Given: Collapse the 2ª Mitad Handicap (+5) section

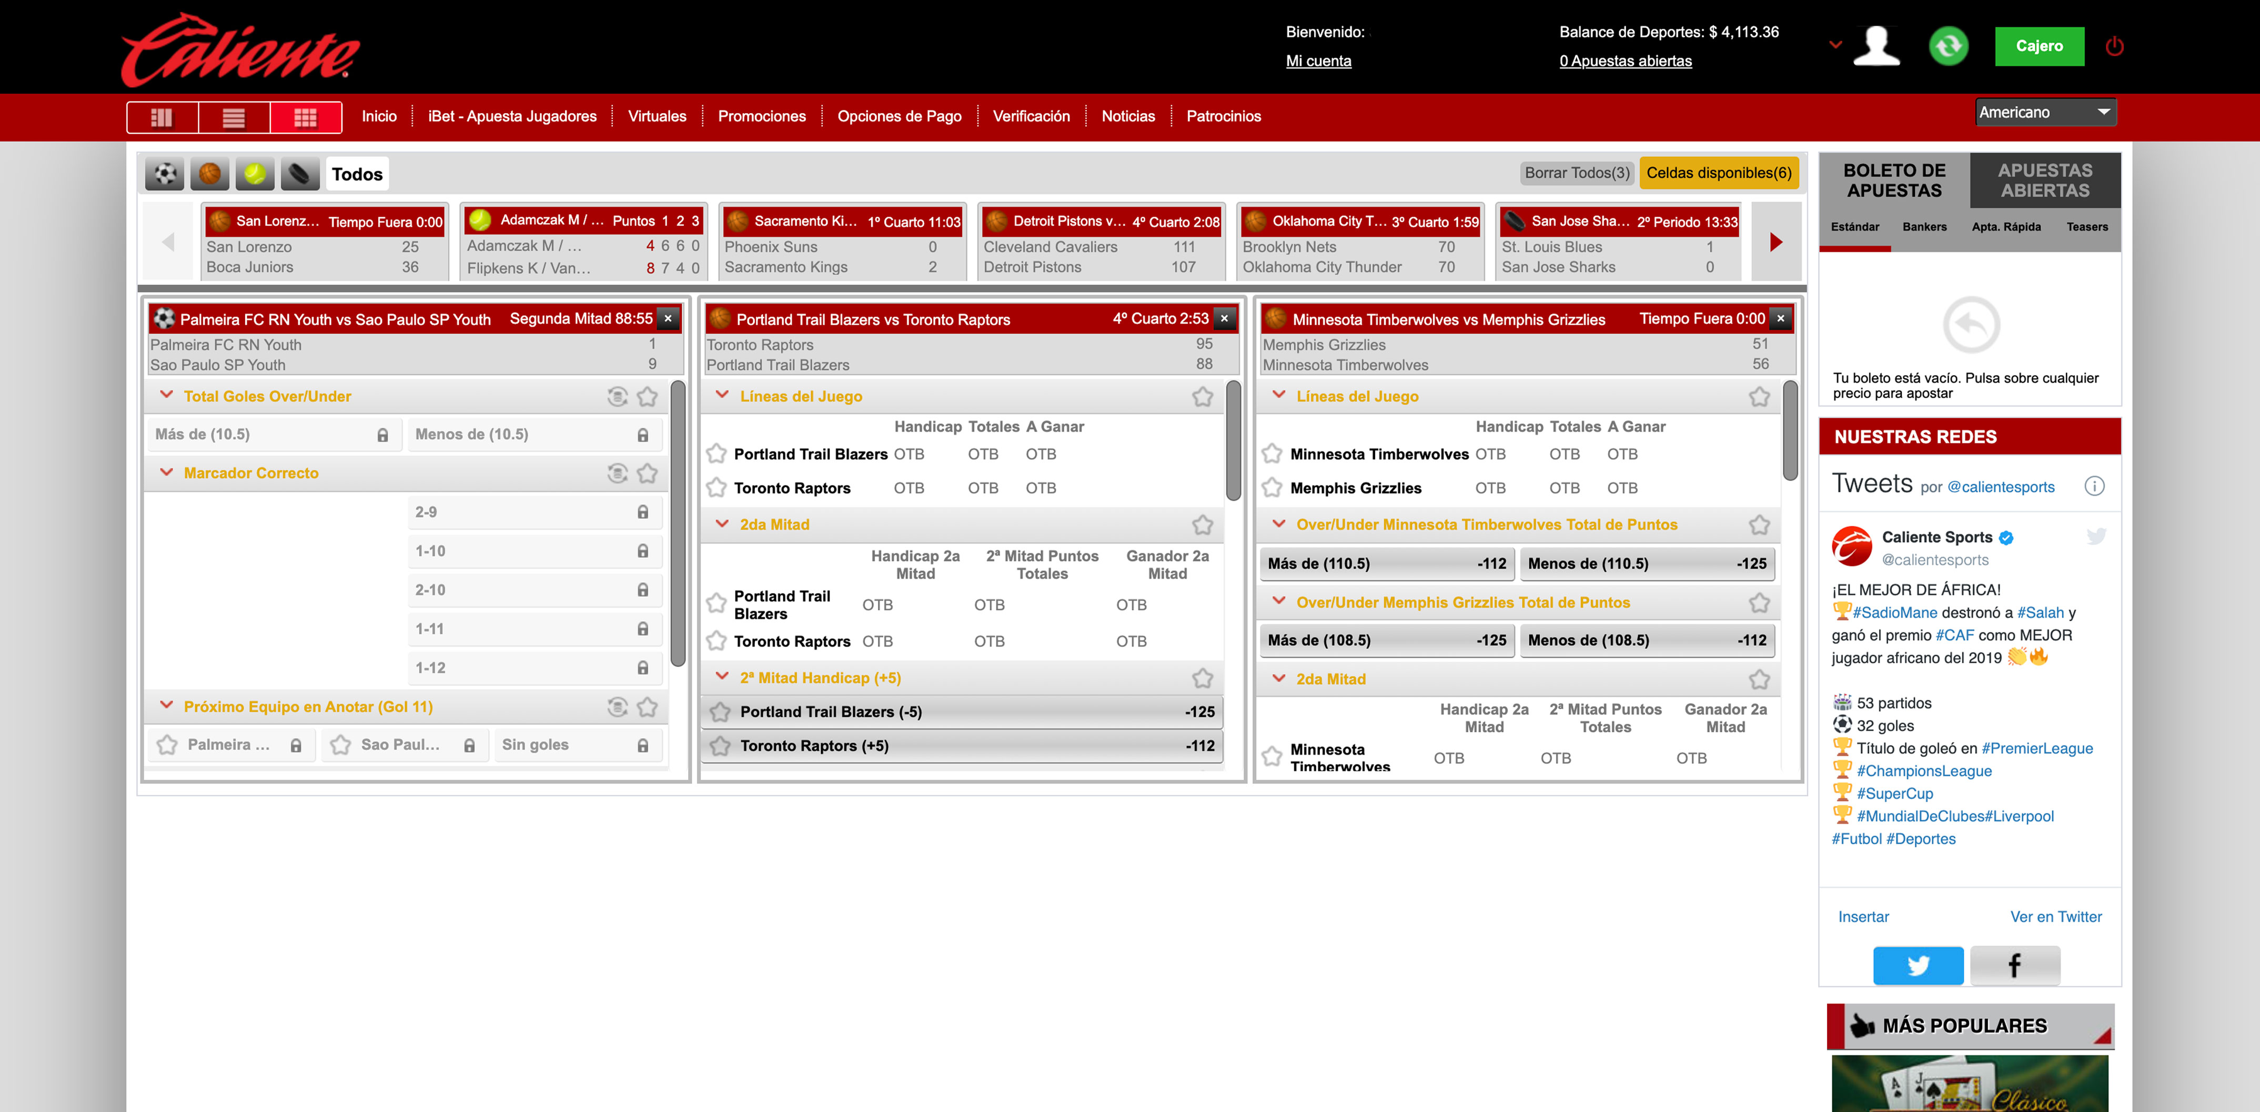Looking at the screenshot, I should [x=722, y=677].
